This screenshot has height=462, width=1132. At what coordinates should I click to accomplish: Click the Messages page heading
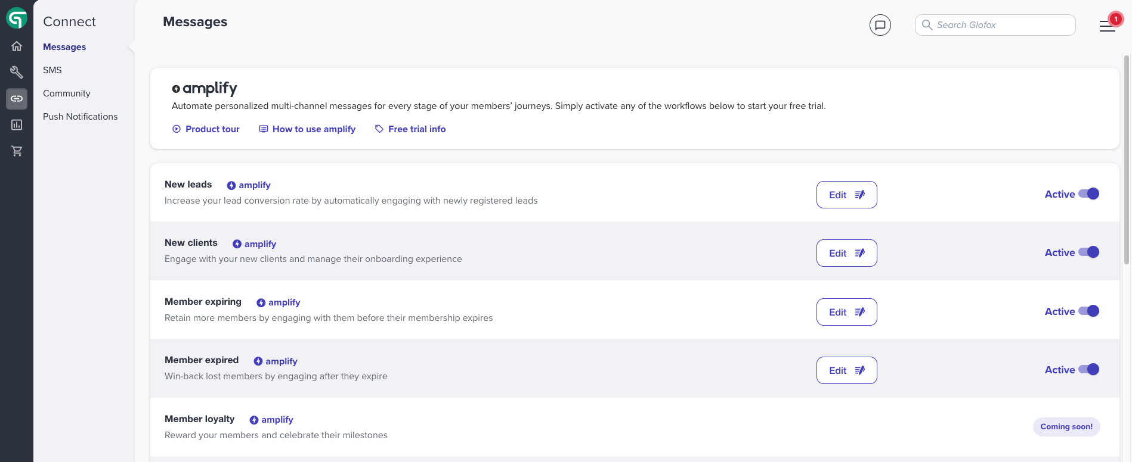point(195,22)
